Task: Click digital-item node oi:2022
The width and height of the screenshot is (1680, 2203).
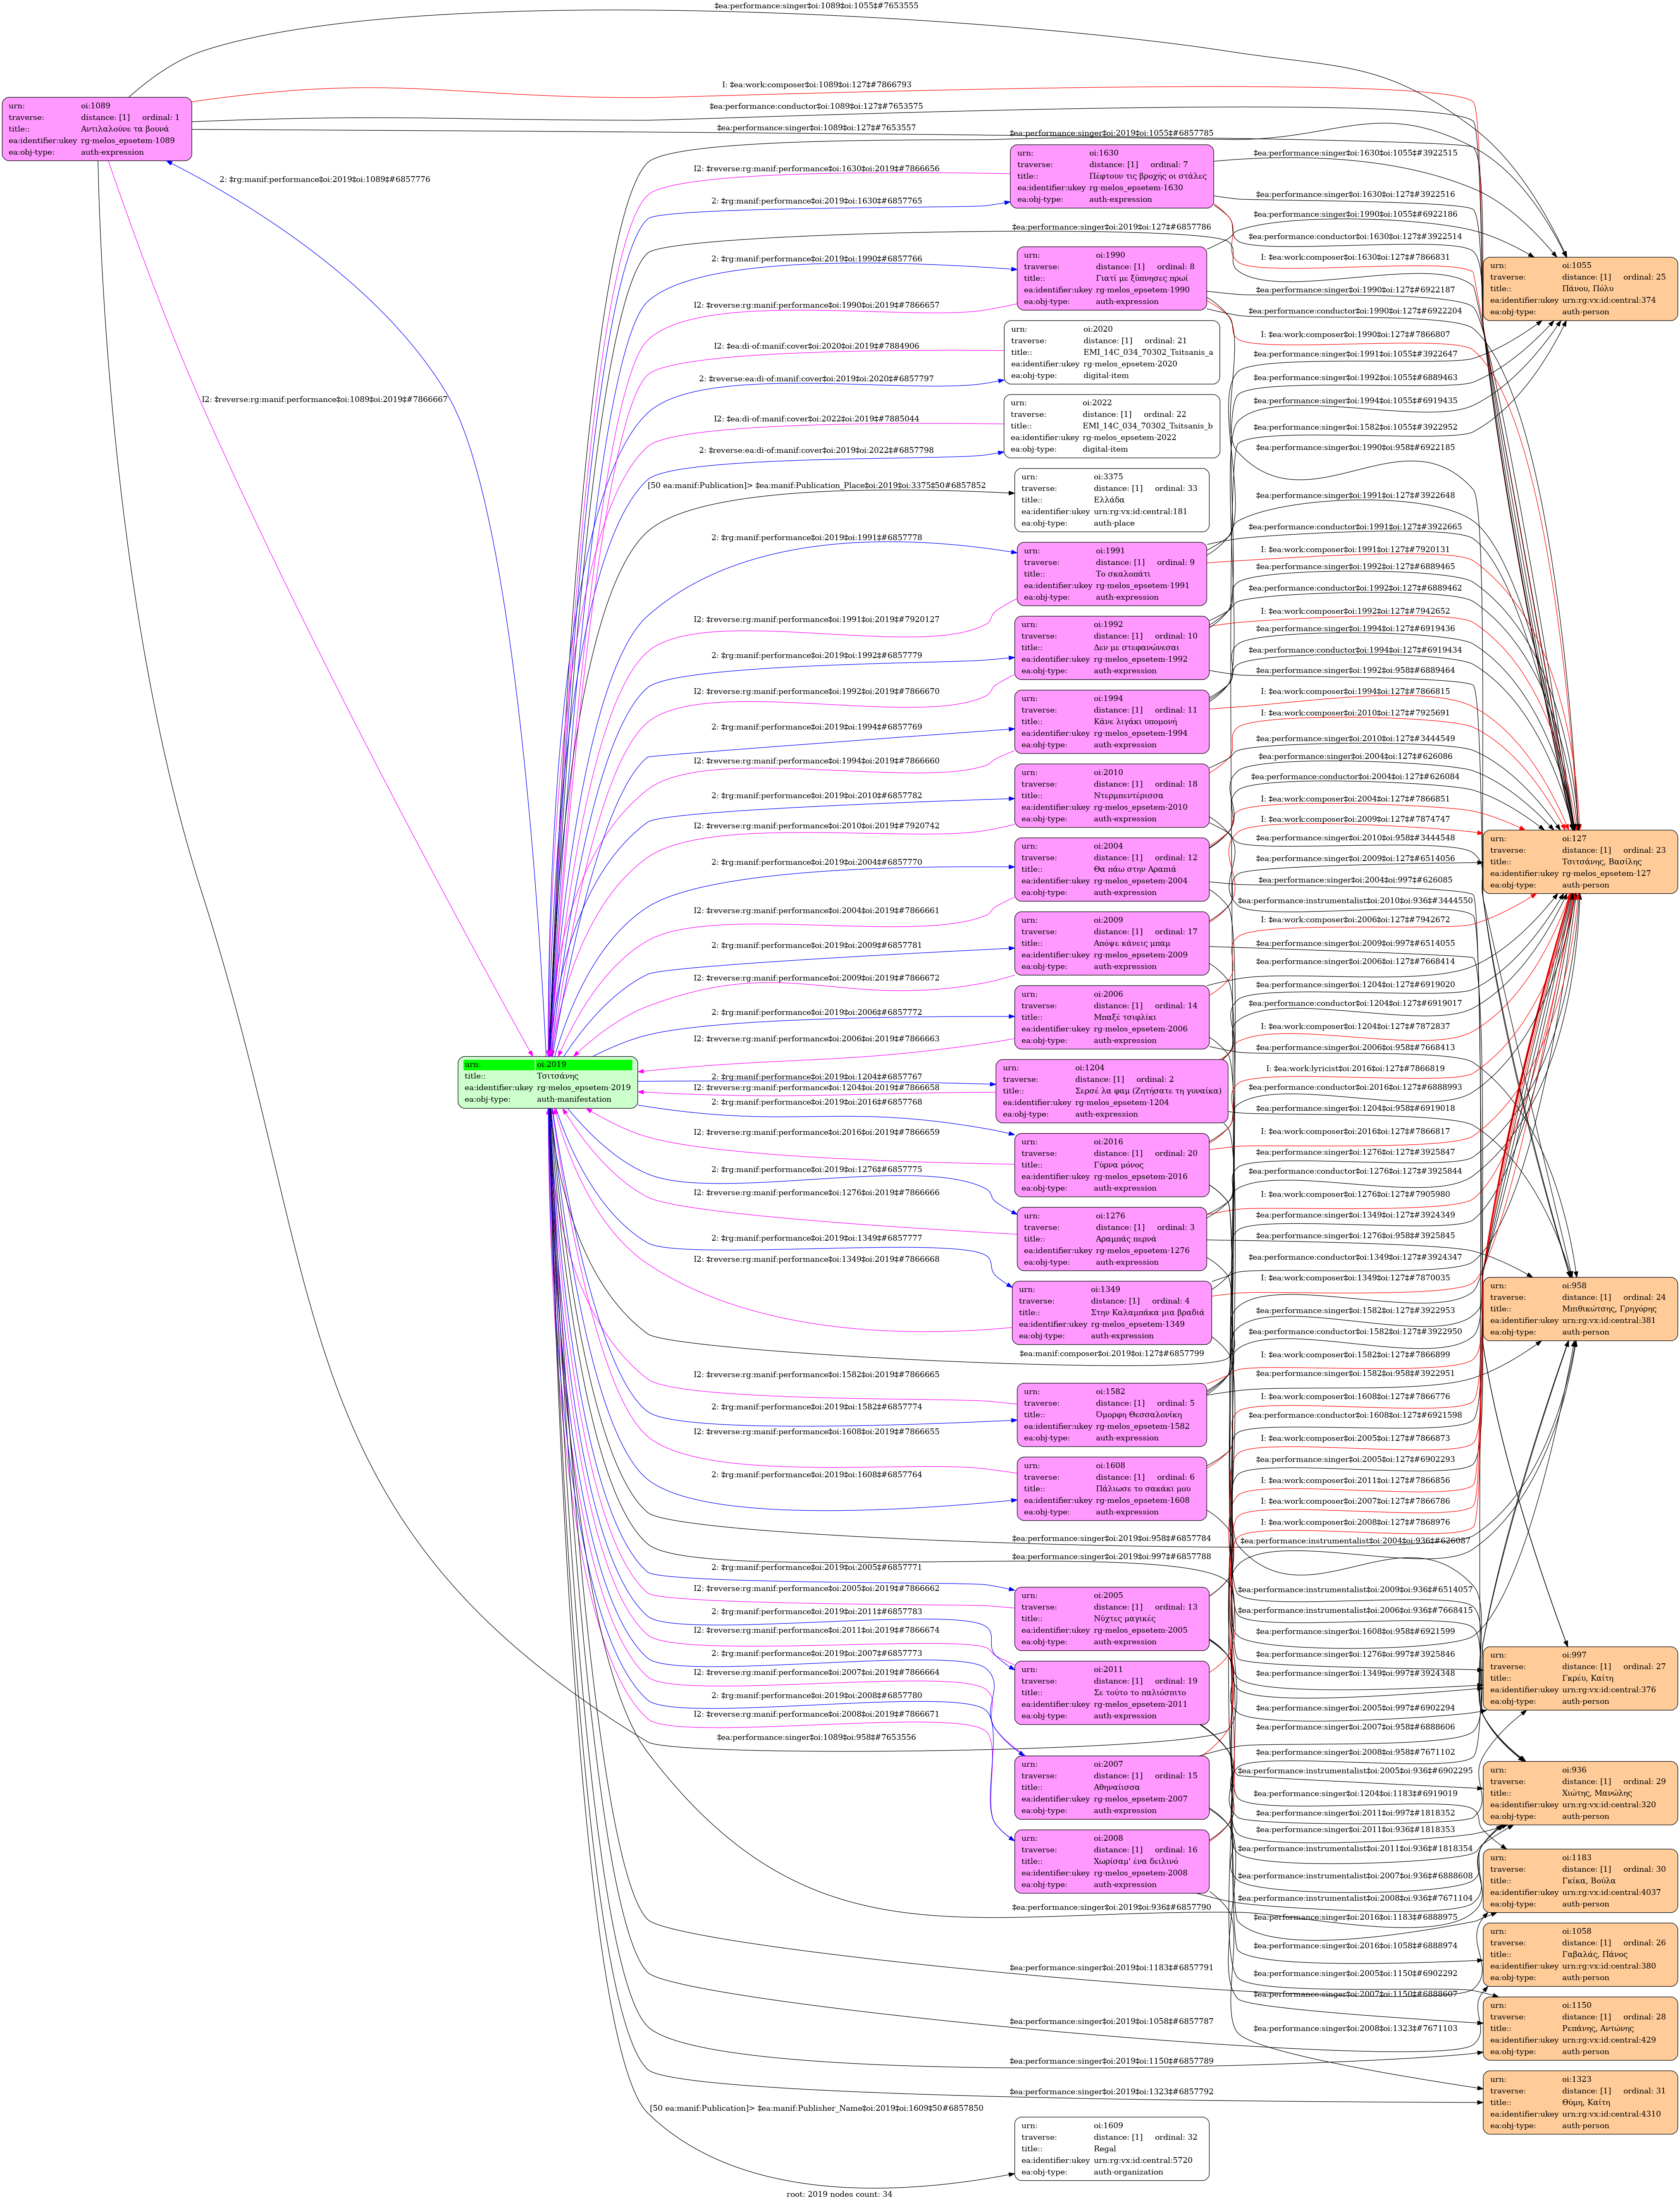Action: (1111, 426)
